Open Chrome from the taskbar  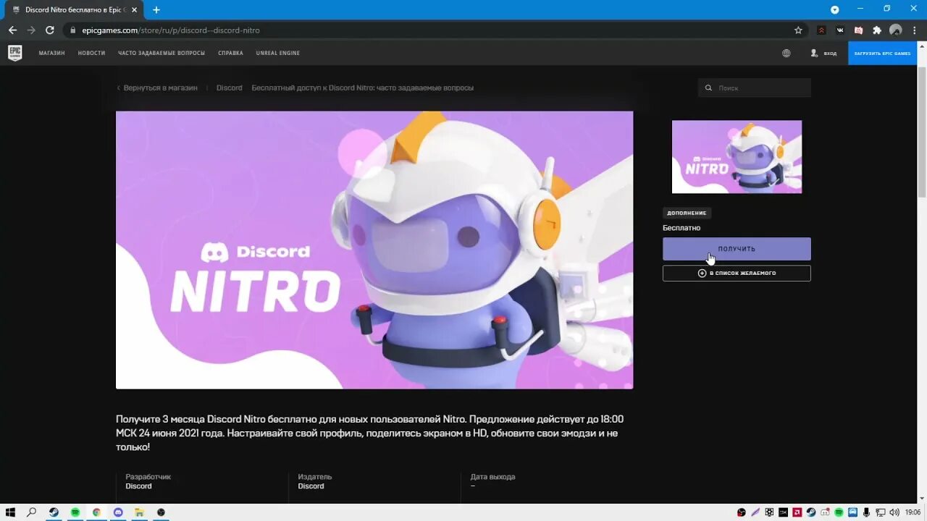tap(96, 512)
